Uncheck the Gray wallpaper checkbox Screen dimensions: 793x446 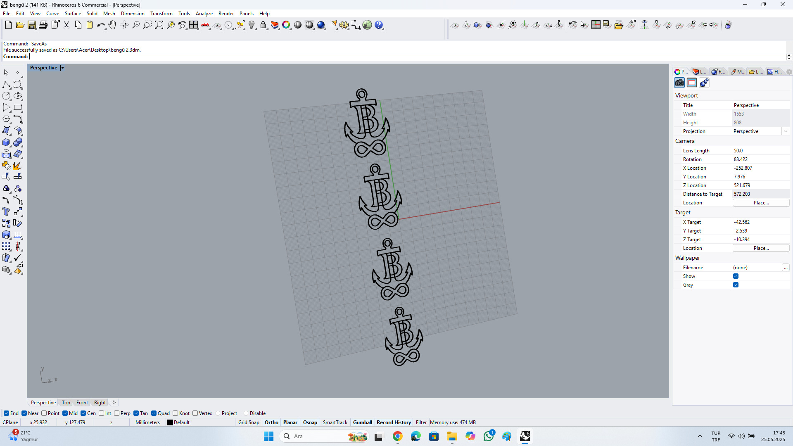click(x=736, y=285)
